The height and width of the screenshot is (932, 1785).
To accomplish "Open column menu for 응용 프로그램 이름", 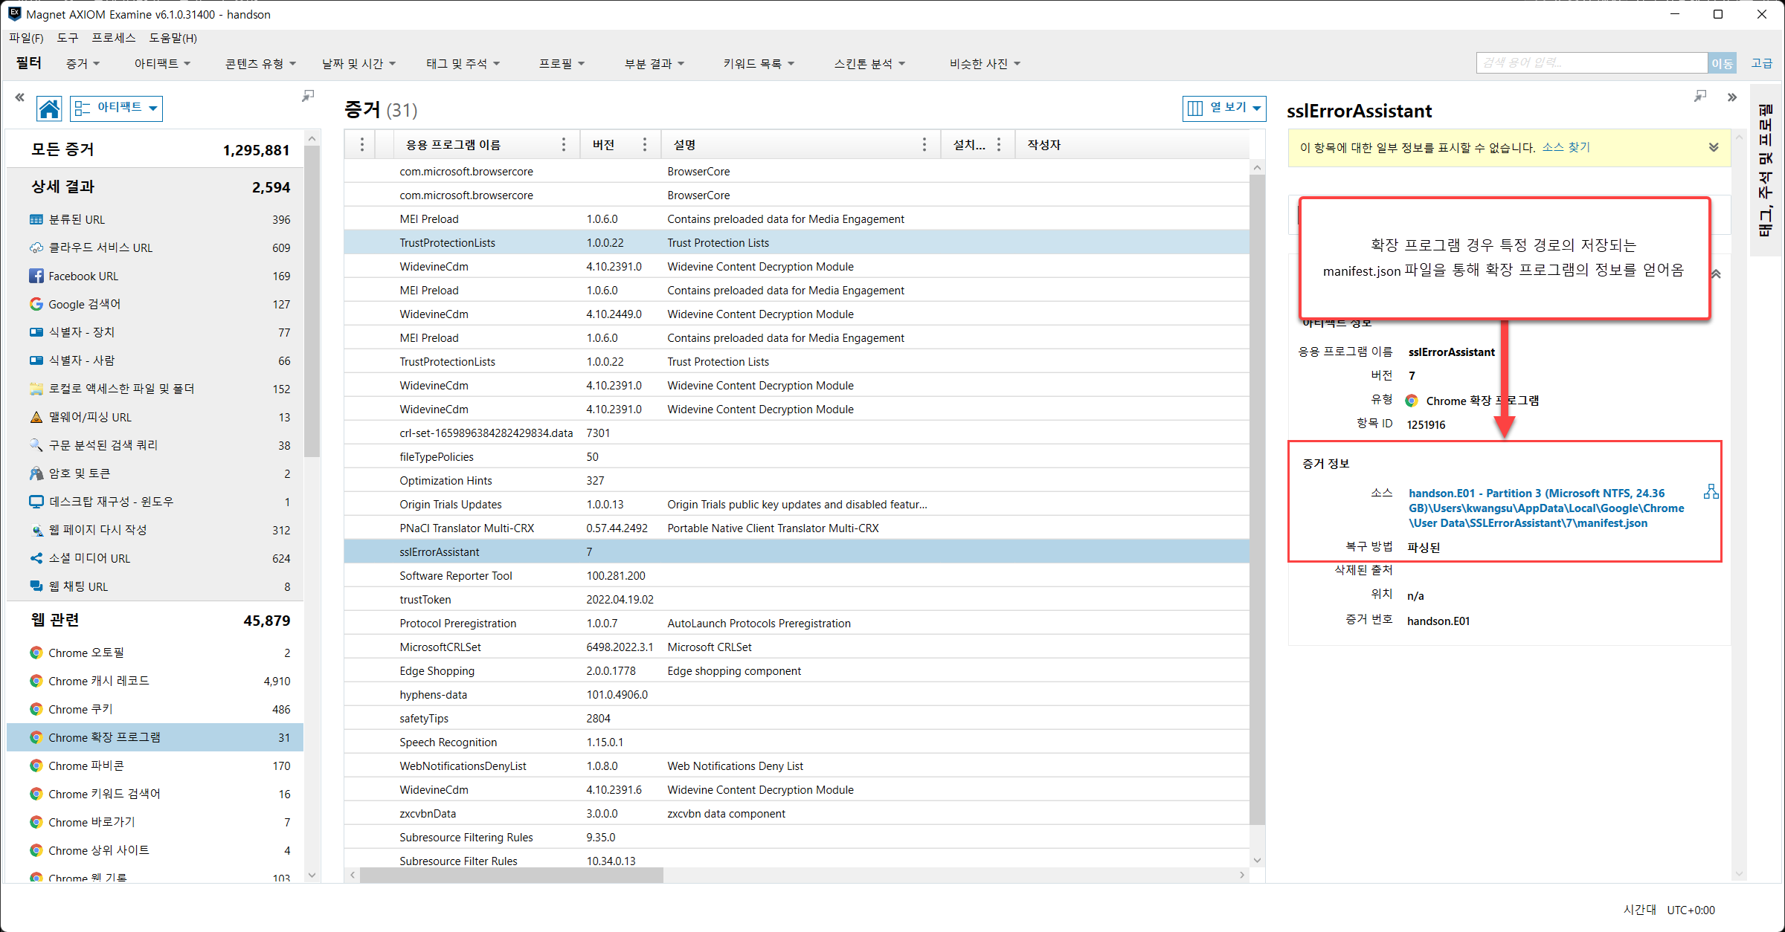I will pyautogui.click(x=564, y=144).
